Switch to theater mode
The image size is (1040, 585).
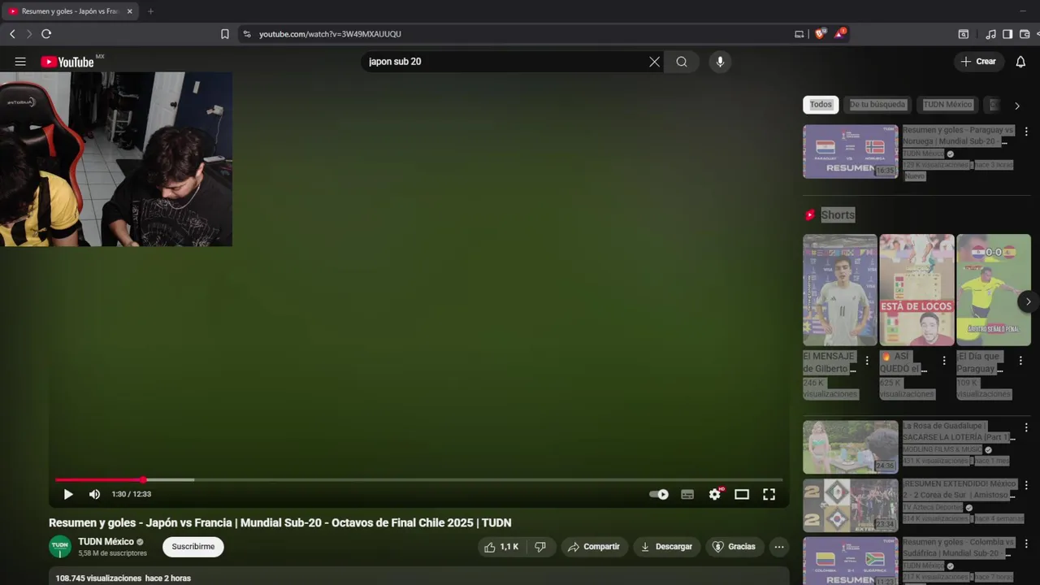742,494
